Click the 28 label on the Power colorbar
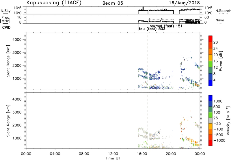The height and width of the screenshot is (160, 231). tap(215, 42)
